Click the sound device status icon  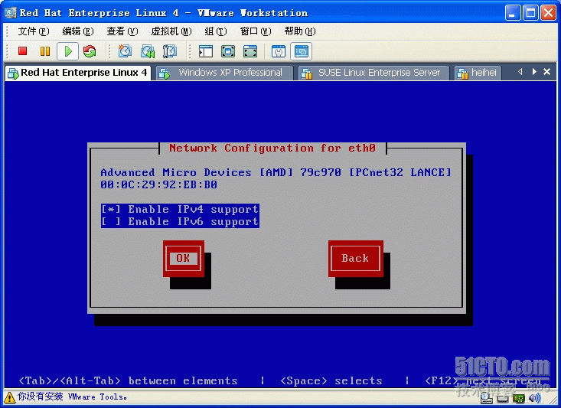coord(534,398)
